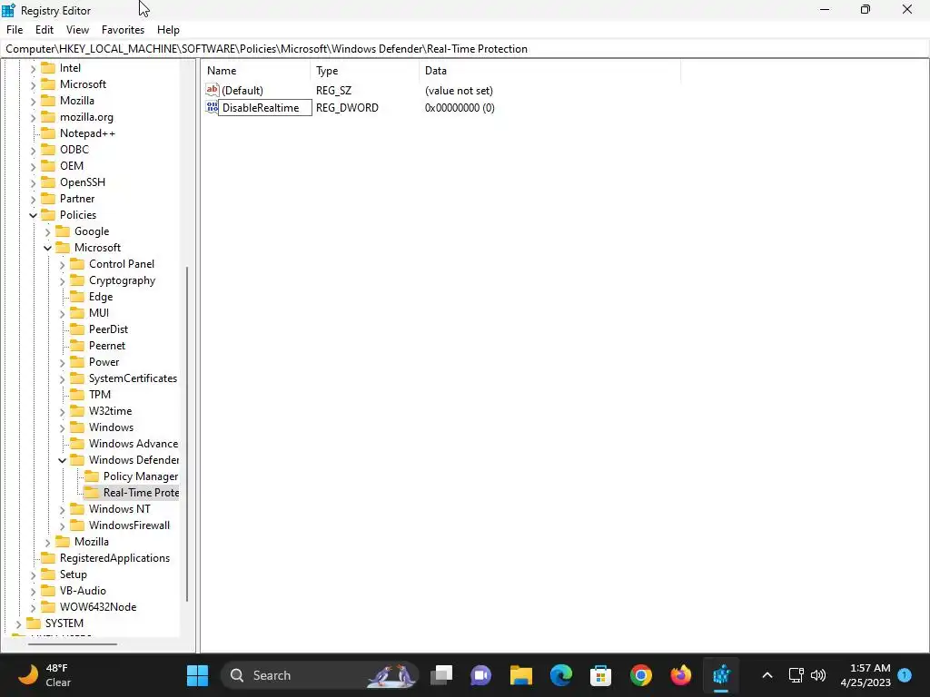
Task: Click the DisableRealtime DWORD value icon
Action: coord(213,107)
